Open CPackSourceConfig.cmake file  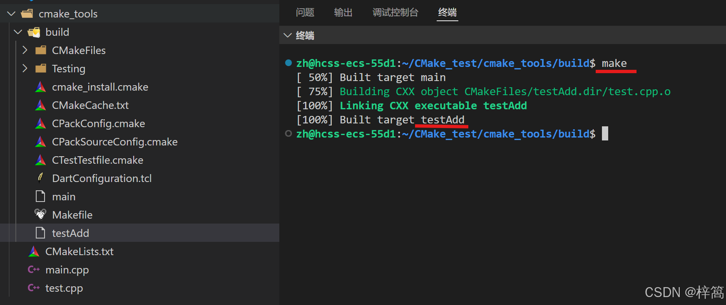click(114, 142)
